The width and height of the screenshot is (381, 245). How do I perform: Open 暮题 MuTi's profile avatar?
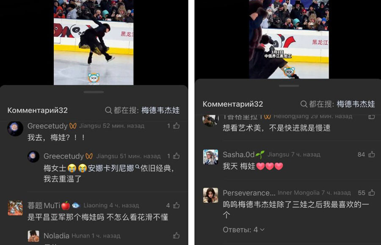click(x=15, y=208)
